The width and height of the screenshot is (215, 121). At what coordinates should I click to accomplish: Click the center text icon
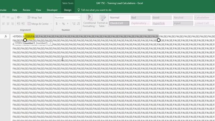[8, 24]
